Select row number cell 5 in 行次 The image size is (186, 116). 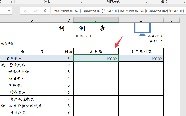68,85
